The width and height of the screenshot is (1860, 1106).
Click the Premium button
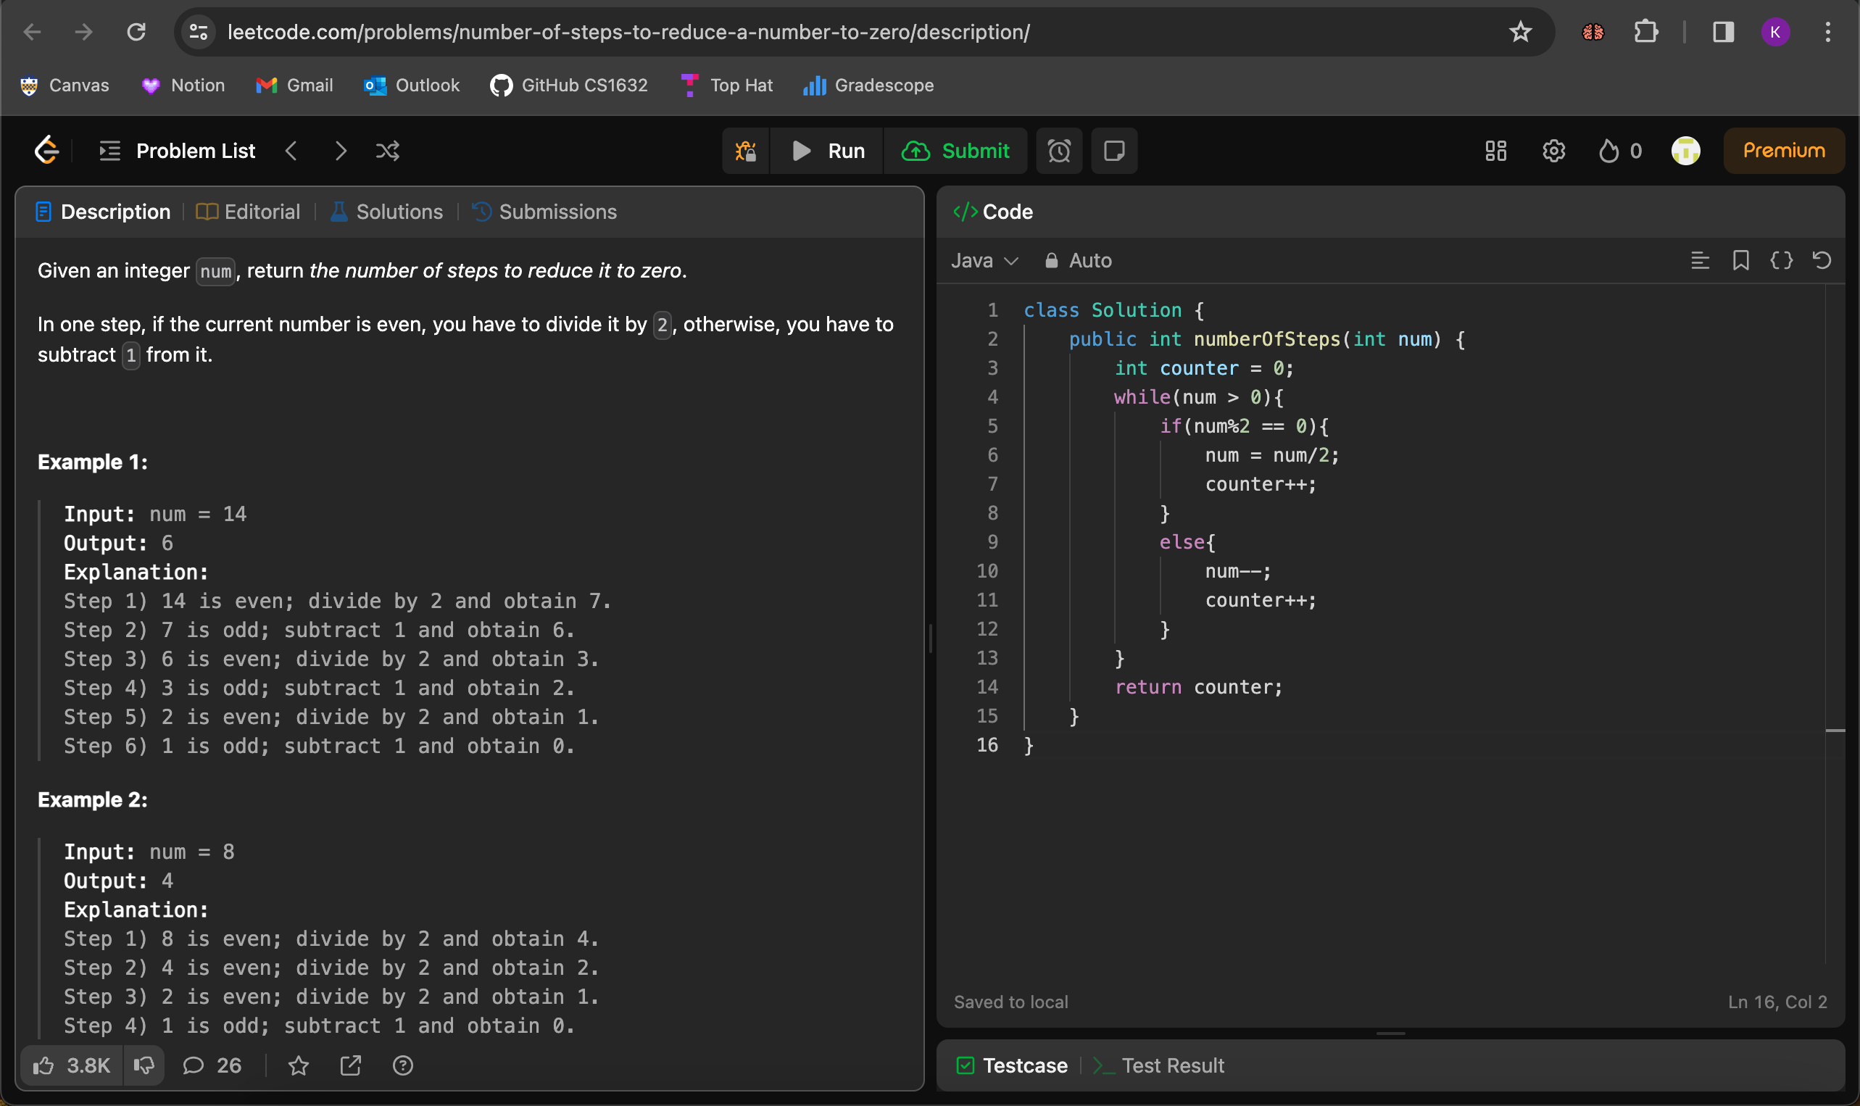[1783, 151]
